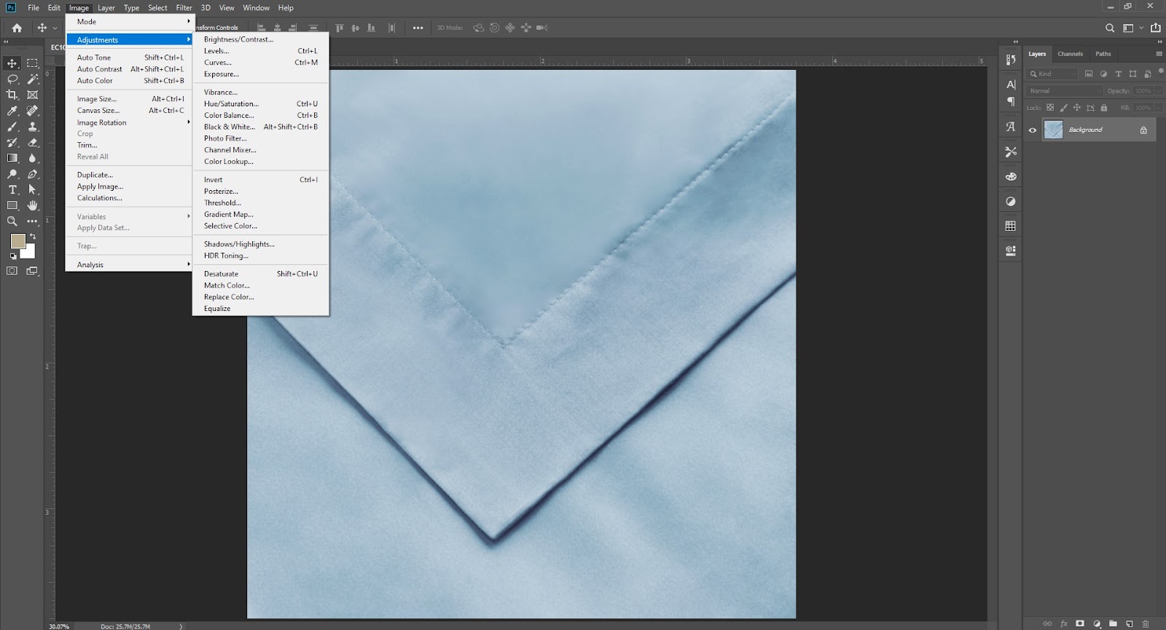Expand the Image Rotation submenu
The width and height of the screenshot is (1166, 630).
click(x=102, y=122)
